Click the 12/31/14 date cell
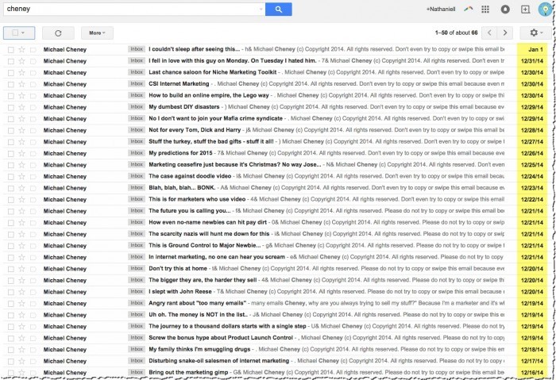Viewport: 556px width, 380px height. tap(532, 61)
